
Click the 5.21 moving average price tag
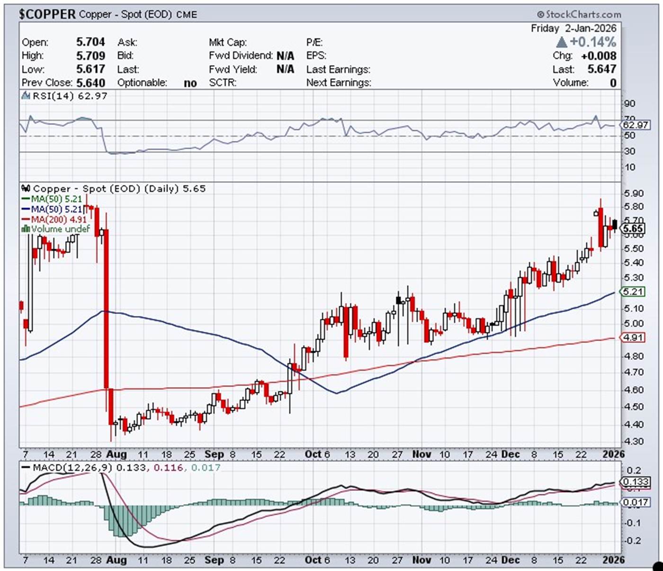(x=633, y=292)
